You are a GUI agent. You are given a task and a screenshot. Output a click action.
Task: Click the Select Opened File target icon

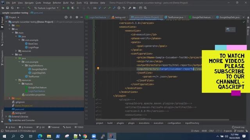point(66,17)
